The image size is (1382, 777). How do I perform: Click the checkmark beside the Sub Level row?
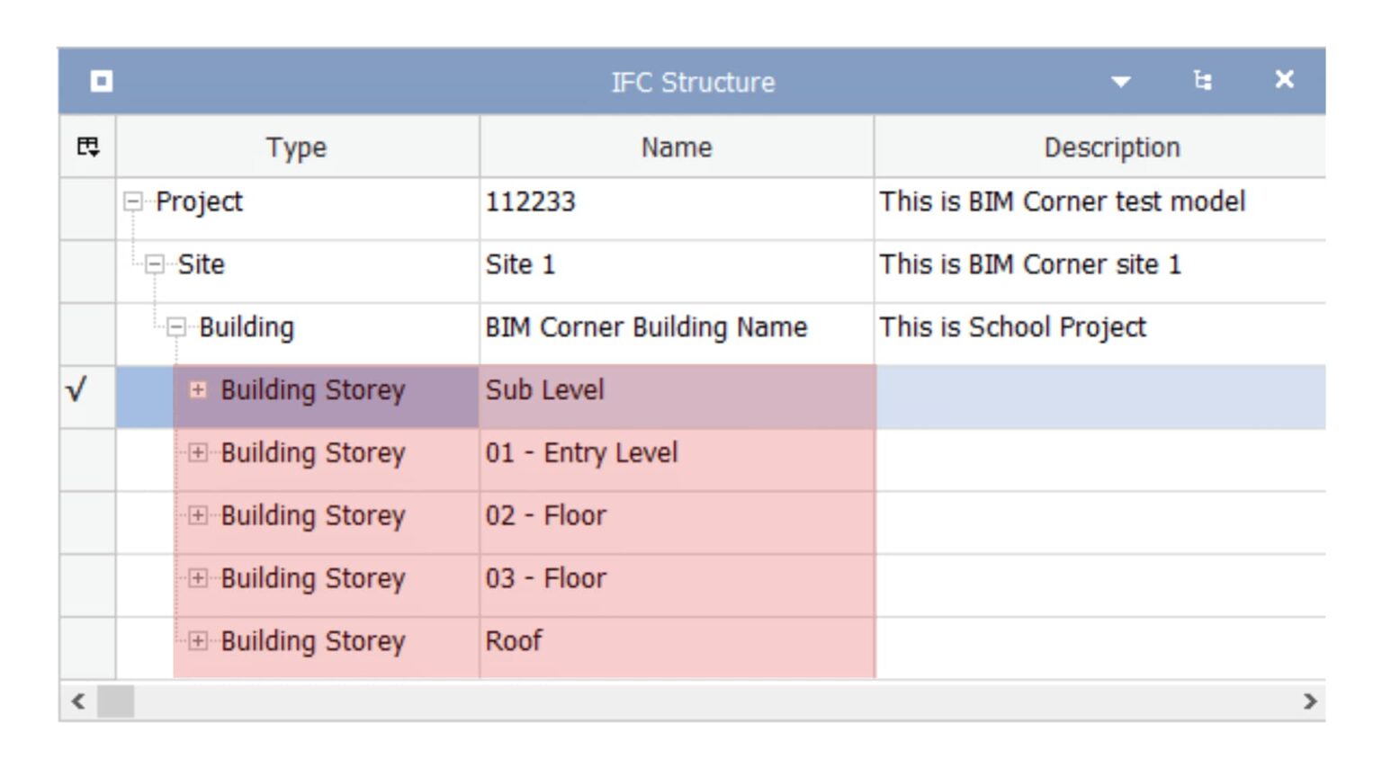pyautogui.click(x=77, y=389)
